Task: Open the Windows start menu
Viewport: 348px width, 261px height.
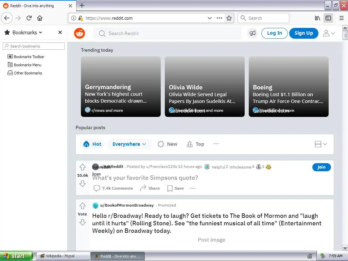Action: [x=16, y=256]
